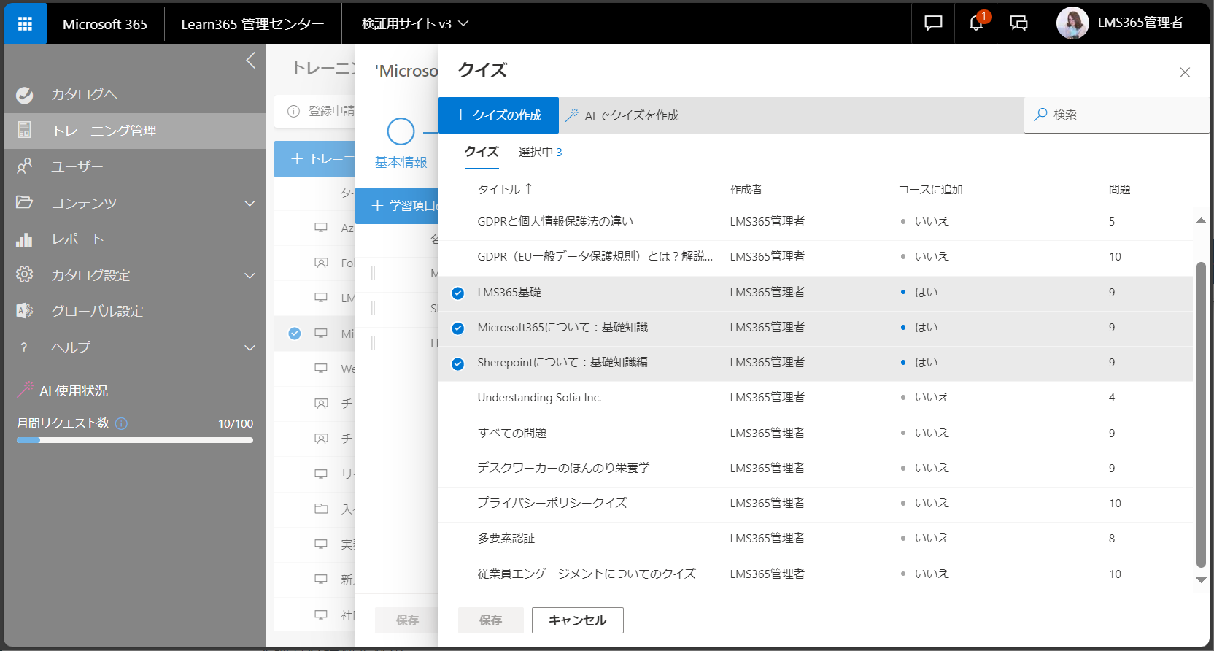This screenshot has width=1214, height=651.
Task: Click AI でクイズを作成 button
Action: (622, 115)
